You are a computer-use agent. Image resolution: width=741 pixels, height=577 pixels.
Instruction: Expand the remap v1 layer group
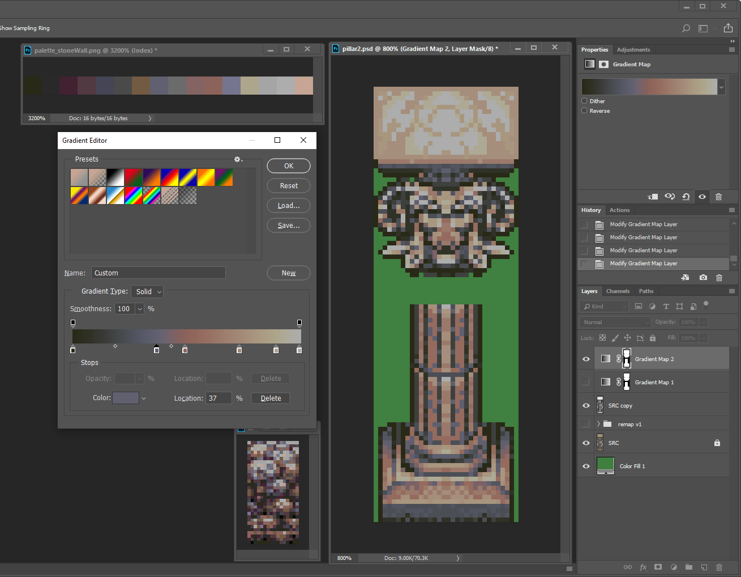(598, 424)
